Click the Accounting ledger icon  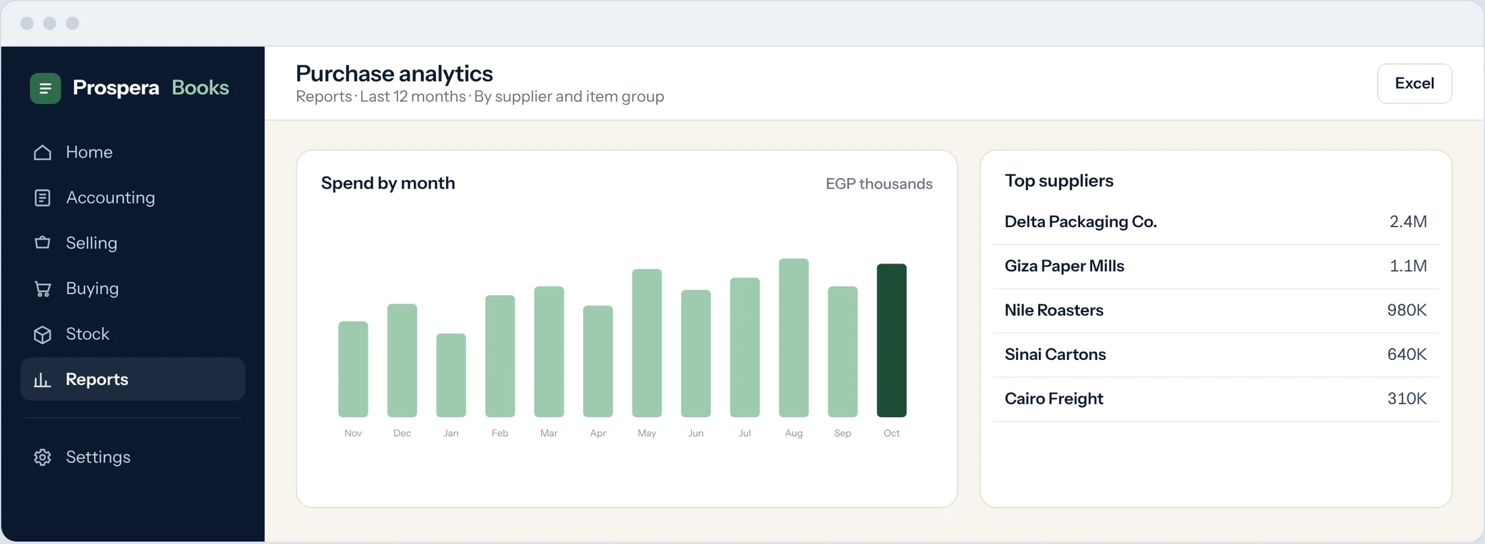[43, 198]
